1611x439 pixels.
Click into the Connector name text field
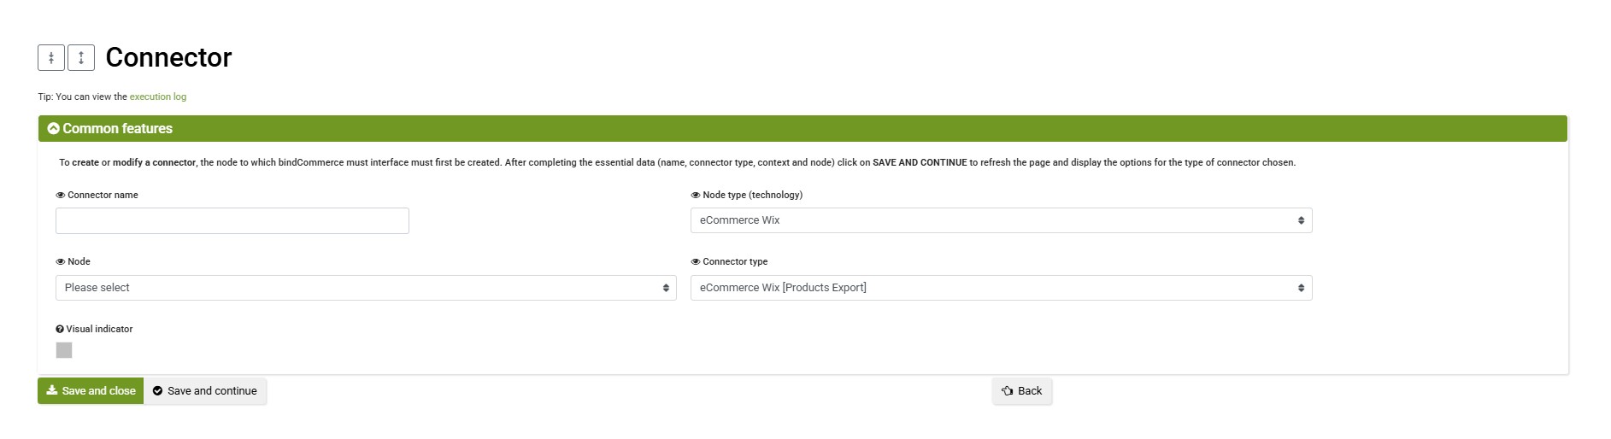[x=232, y=220]
